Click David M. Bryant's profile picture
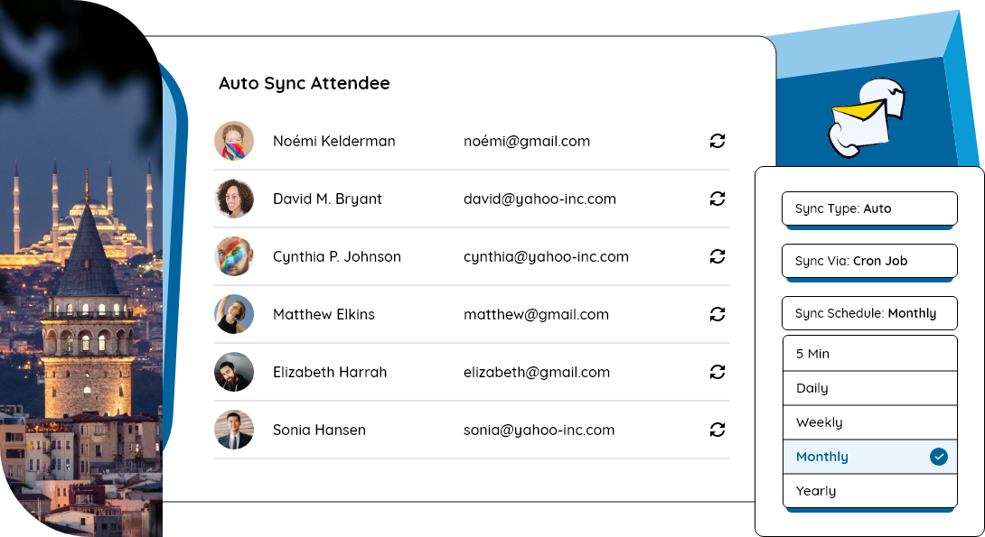The height and width of the screenshot is (537, 985). click(x=234, y=199)
